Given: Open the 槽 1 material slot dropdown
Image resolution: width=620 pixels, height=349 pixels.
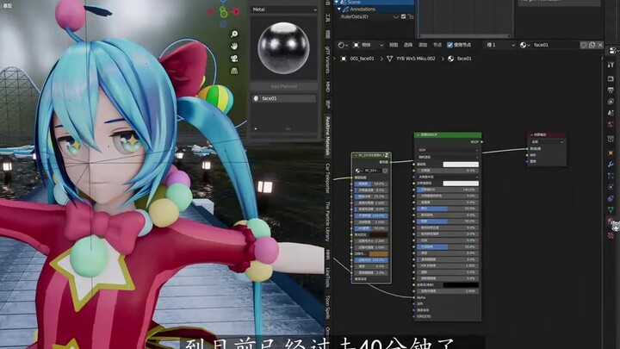Looking at the screenshot, I should [500, 45].
